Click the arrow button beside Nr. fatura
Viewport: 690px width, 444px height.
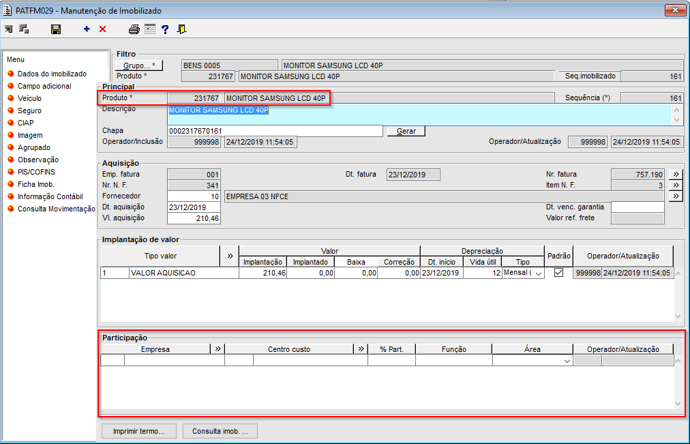pos(675,175)
